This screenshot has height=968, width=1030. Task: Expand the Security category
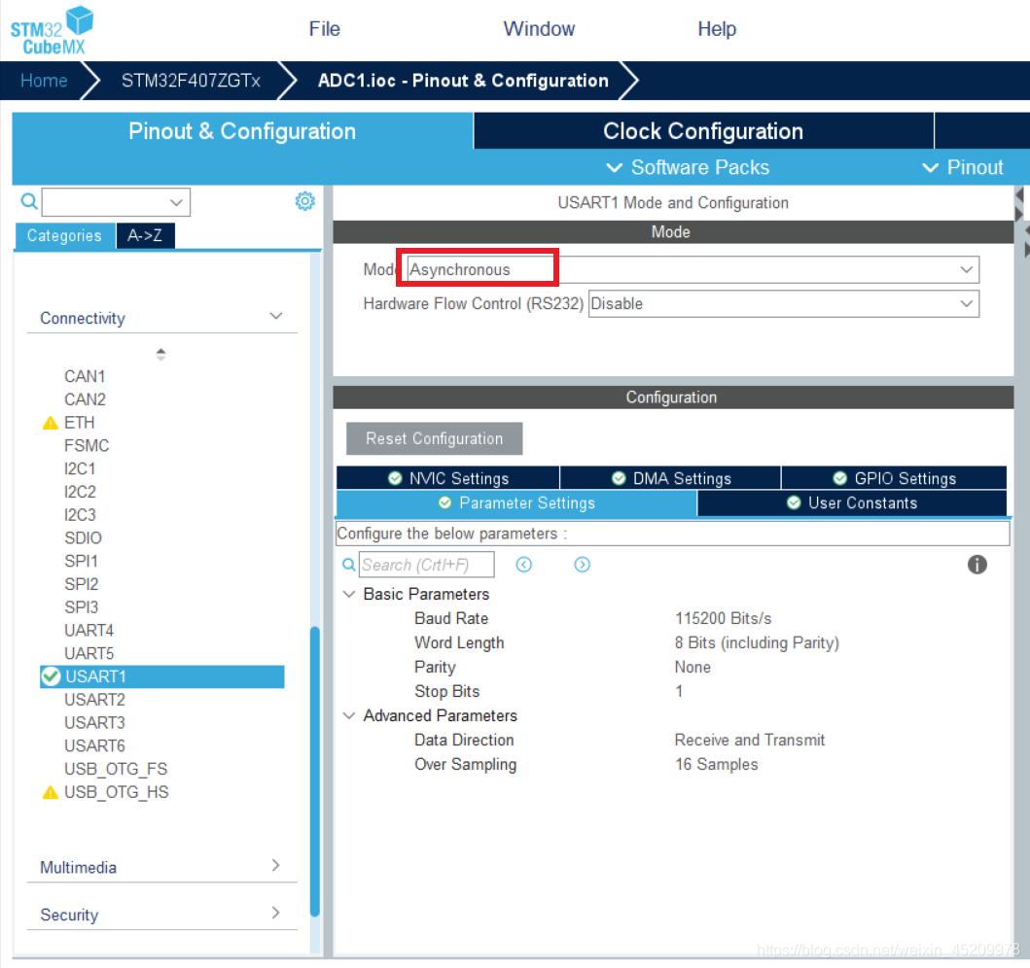pos(276,913)
